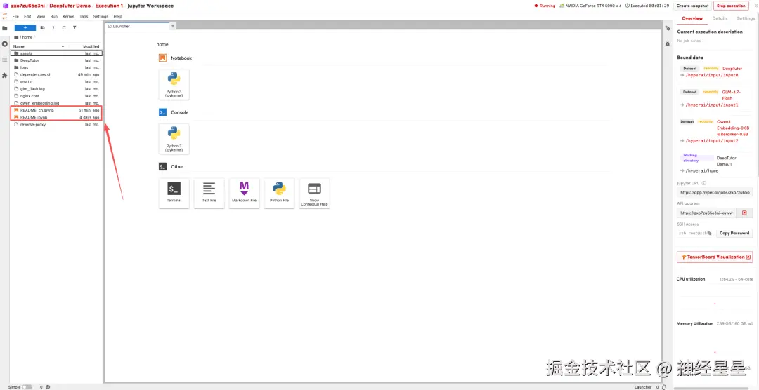Image resolution: width=759 pixels, height=390 pixels.
Task: Open the extension manager puzzle icon
Action: pyautogui.click(x=5, y=75)
